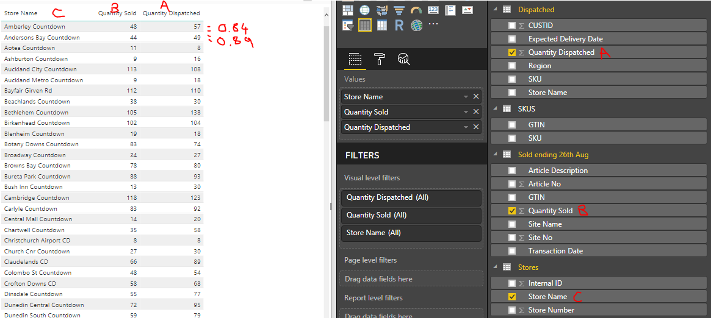Screen dimensions: 711x318
Task: Select the Slicer visualization icon
Action: tap(348, 26)
